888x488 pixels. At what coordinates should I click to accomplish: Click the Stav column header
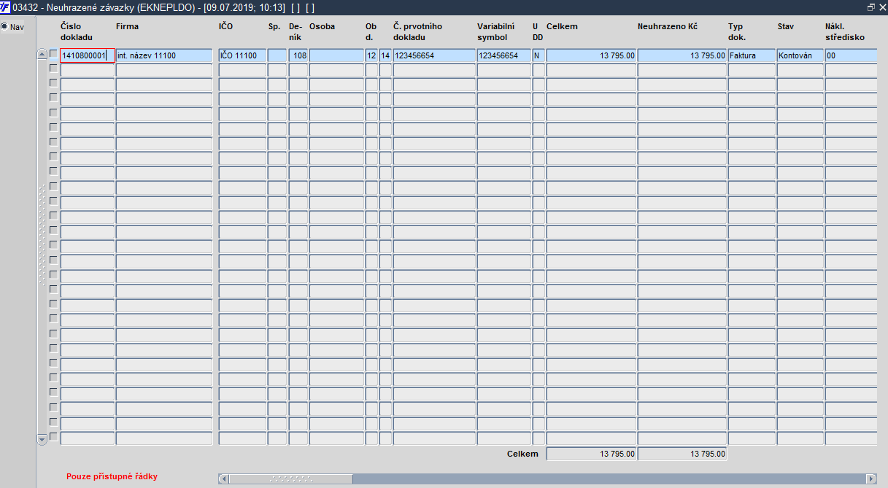coord(785,26)
